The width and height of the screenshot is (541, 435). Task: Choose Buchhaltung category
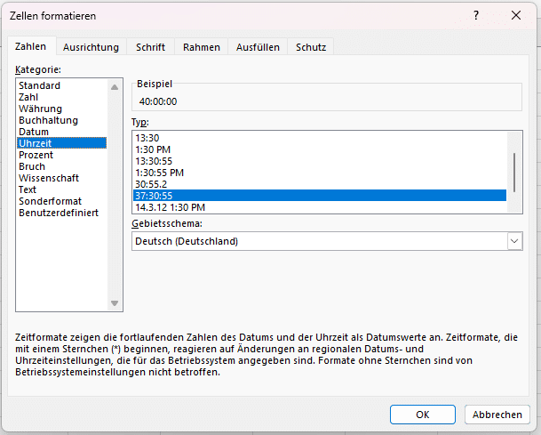click(x=62, y=120)
